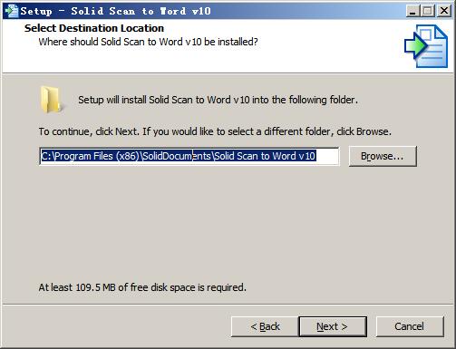456x349 pixels.
Task: Click the setup icon in the title bar
Action: click(x=12, y=11)
